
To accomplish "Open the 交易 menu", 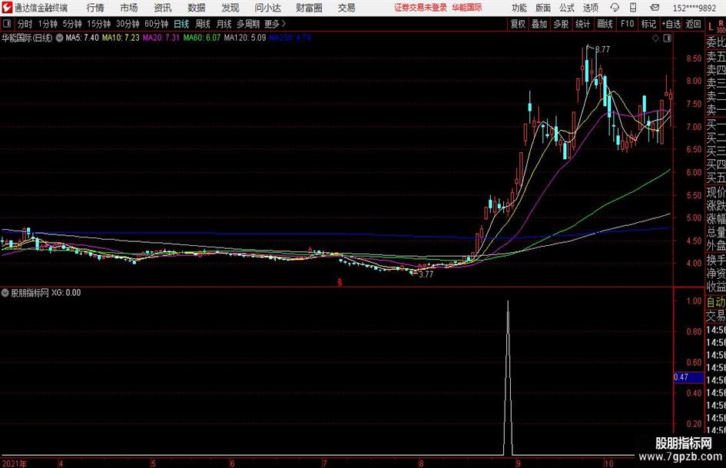I will click(x=346, y=8).
